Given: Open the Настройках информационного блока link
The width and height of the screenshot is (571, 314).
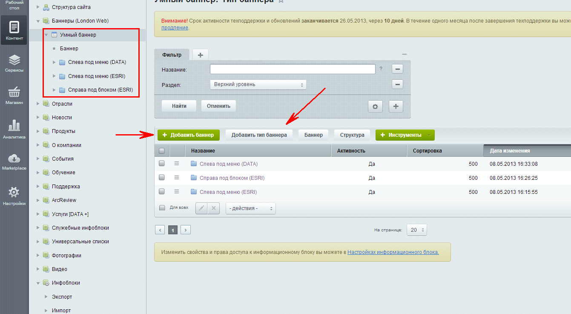Looking at the screenshot, I should [393, 252].
